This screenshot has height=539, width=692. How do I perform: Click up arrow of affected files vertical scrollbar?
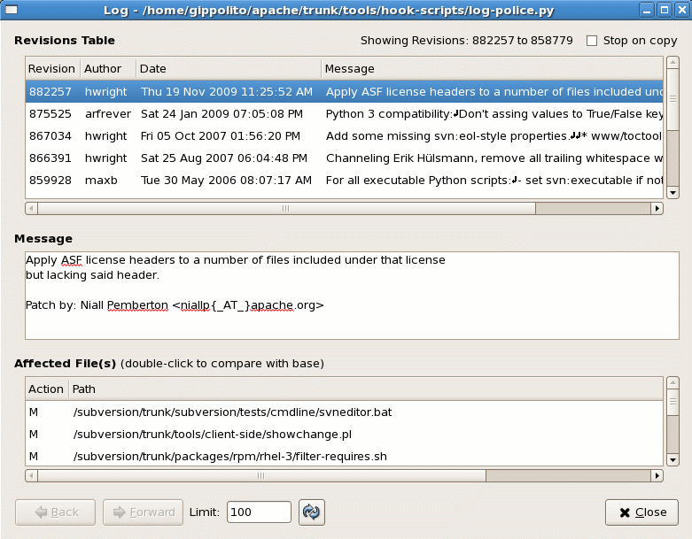coord(673,382)
